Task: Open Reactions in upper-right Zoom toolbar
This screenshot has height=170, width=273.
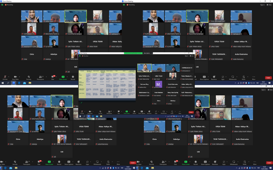Action: point(214,78)
